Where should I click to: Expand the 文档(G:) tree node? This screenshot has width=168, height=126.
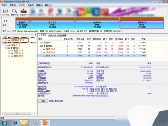point(9,53)
